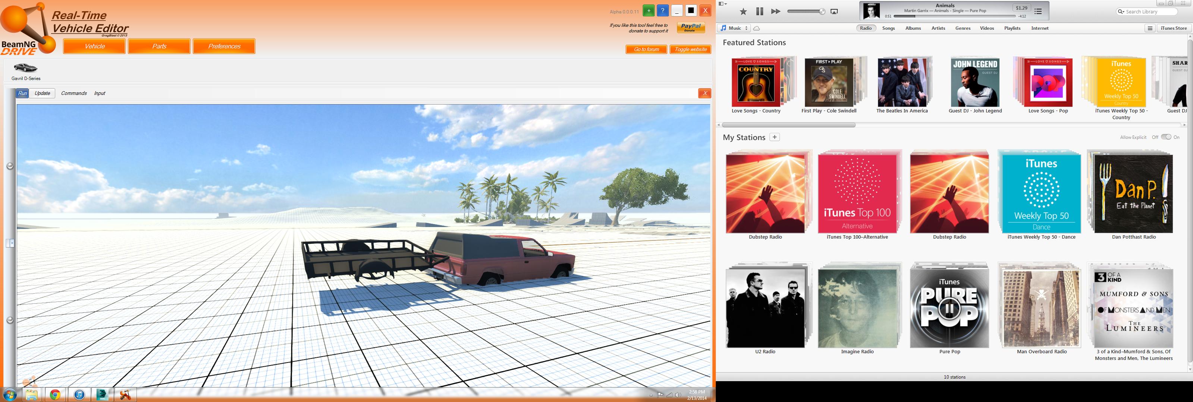Open iTunes Weekly Top 50 - Country station
Image resolution: width=1193 pixels, height=402 pixels.
[1121, 82]
